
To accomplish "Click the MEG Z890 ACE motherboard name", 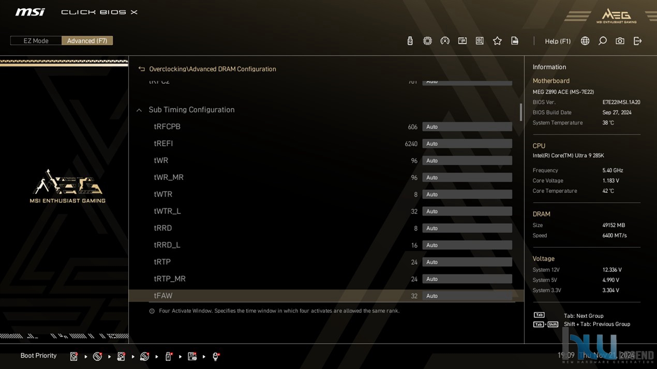I will [563, 92].
